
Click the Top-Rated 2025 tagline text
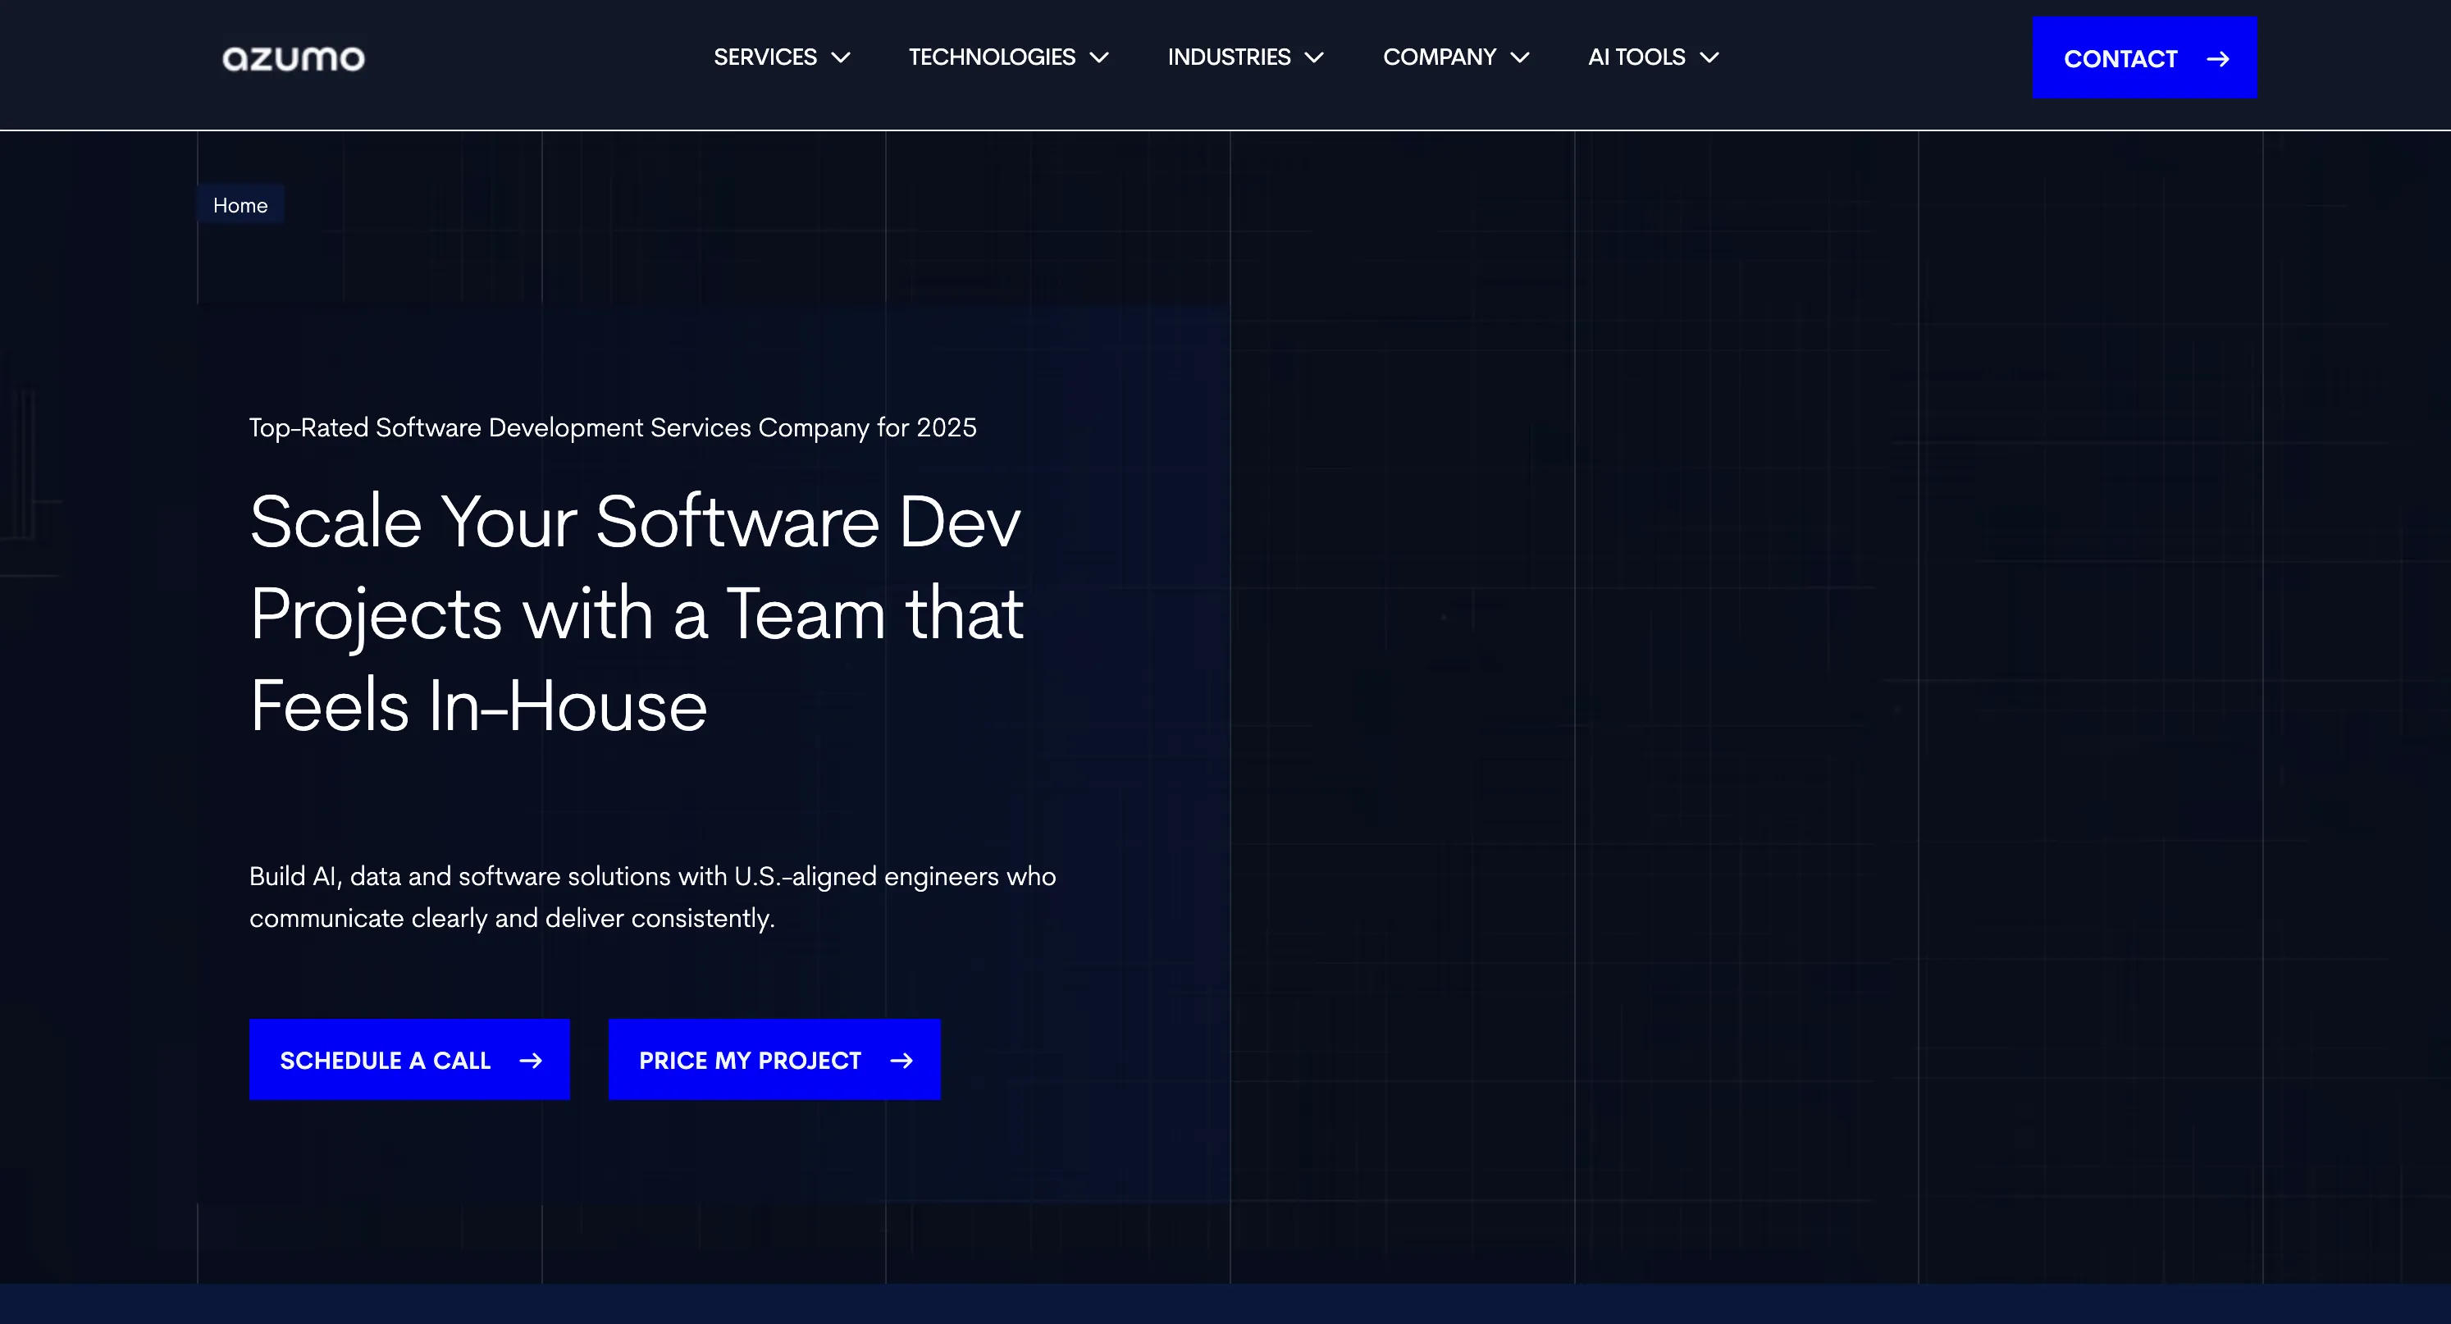(x=612, y=427)
